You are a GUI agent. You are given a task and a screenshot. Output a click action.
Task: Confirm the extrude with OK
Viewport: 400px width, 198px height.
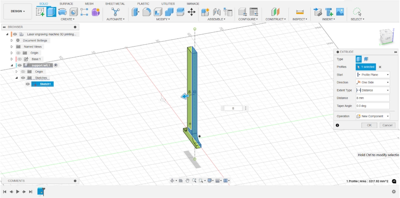click(370, 125)
